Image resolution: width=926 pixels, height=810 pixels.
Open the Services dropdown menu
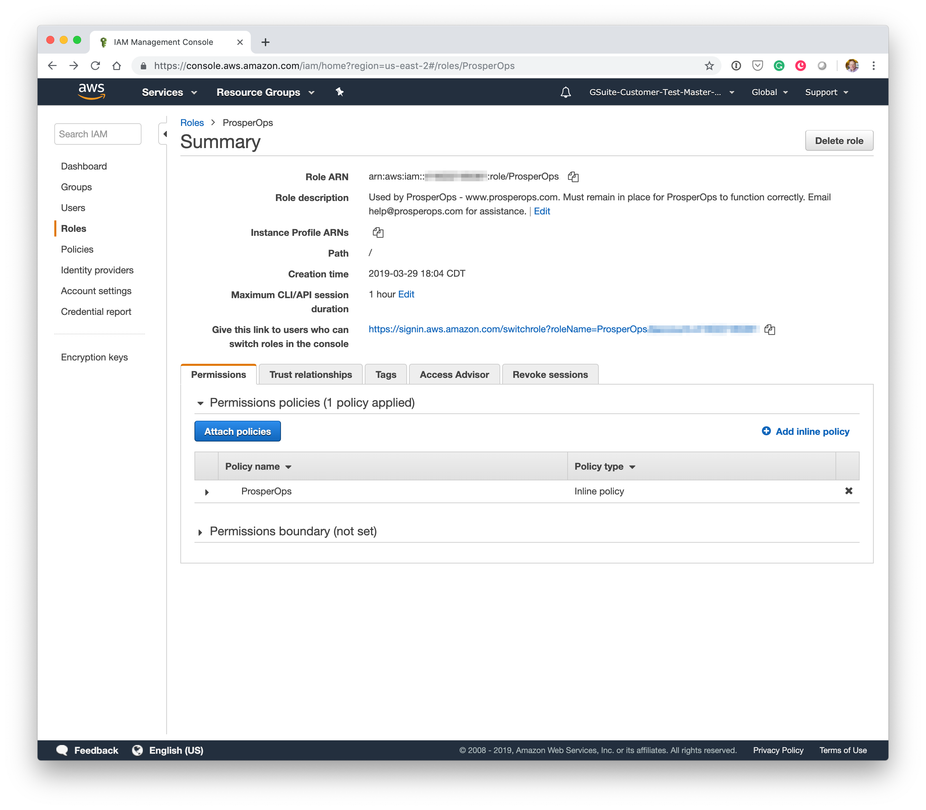click(169, 92)
